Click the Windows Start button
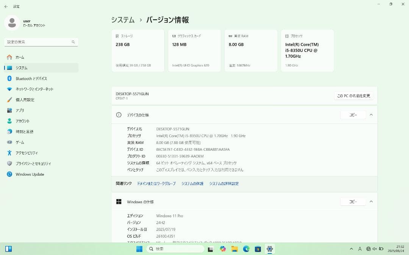The width and height of the screenshot is (409, 255). point(139,249)
